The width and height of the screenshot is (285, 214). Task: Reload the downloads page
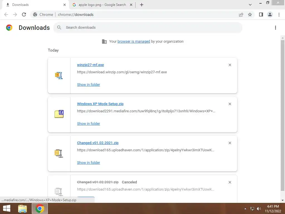coord(24,14)
